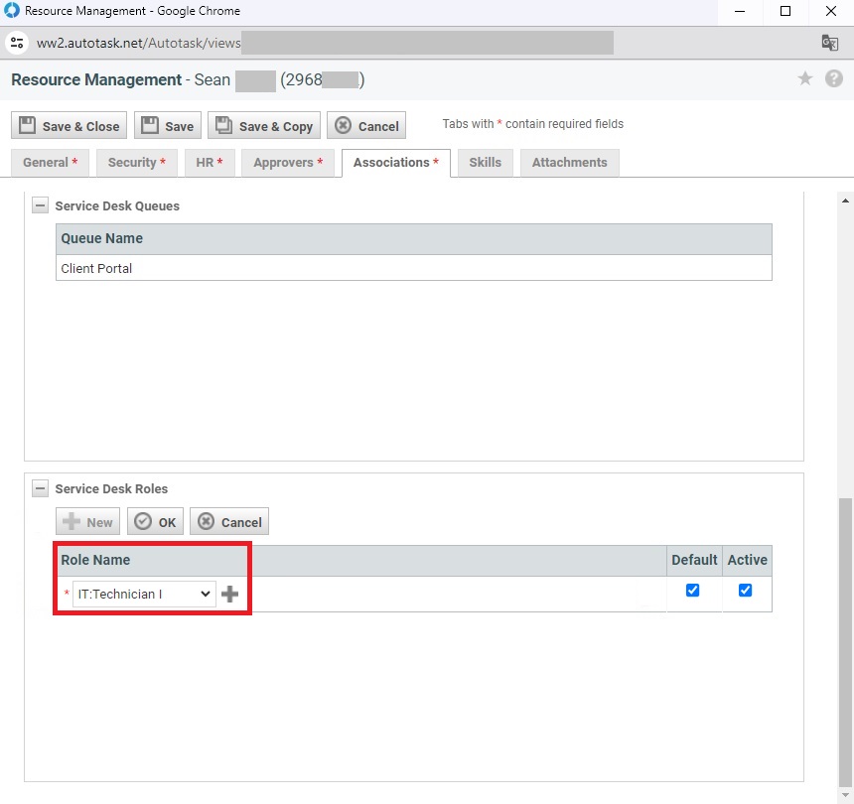
Task: Click site information icon in address bar
Action: (17, 43)
